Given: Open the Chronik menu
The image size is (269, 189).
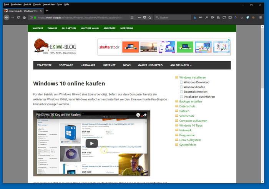Looking at the screenshot, I should 37,5.
